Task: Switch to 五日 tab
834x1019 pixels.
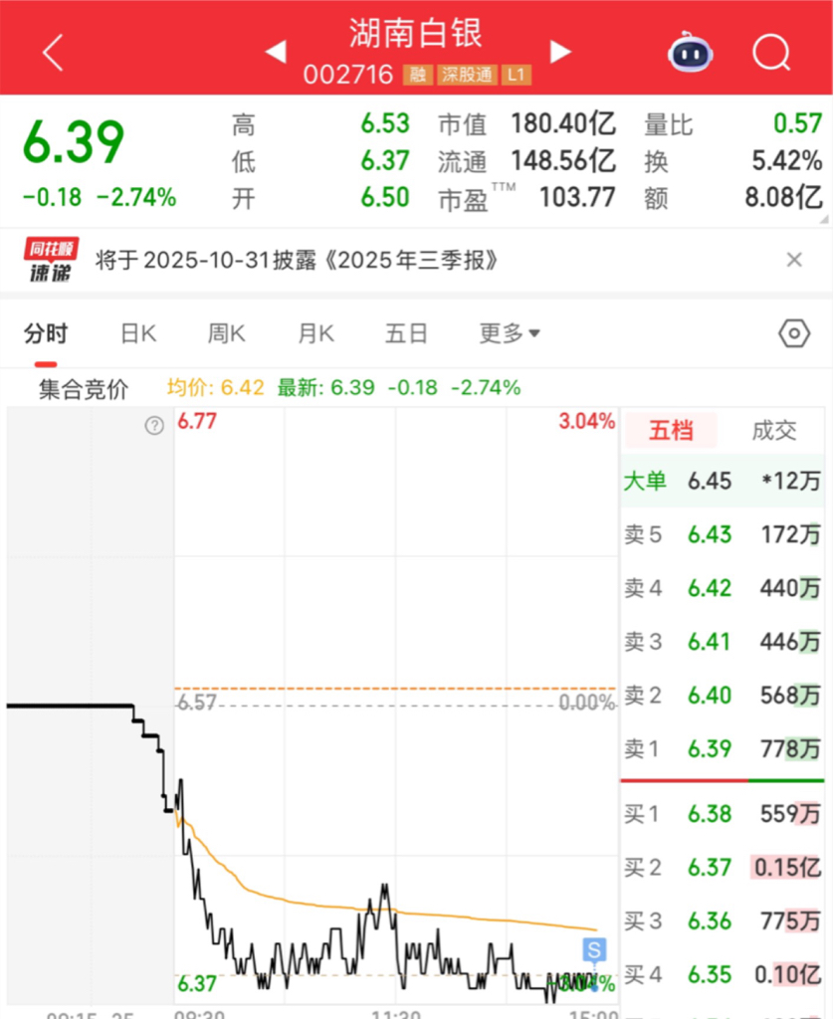Action: coord(406,333)
